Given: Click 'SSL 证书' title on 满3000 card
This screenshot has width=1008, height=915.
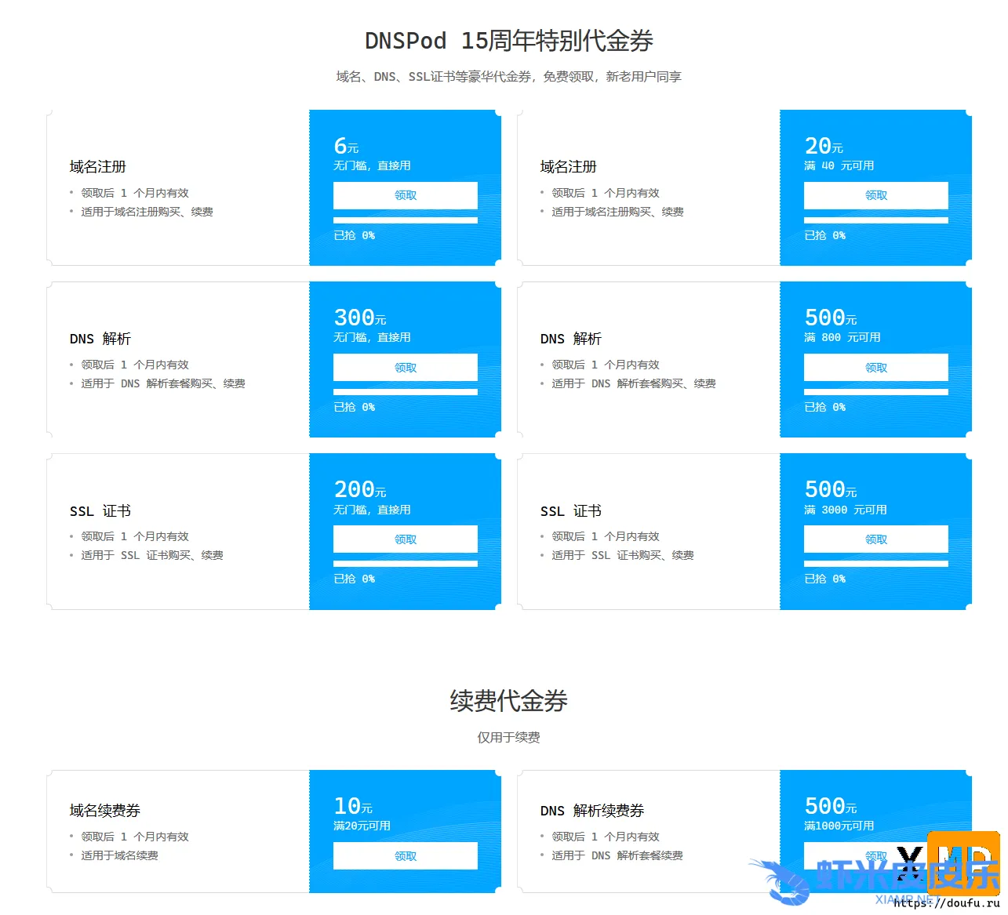Looking at the screenshot, I should coord(571,511).
